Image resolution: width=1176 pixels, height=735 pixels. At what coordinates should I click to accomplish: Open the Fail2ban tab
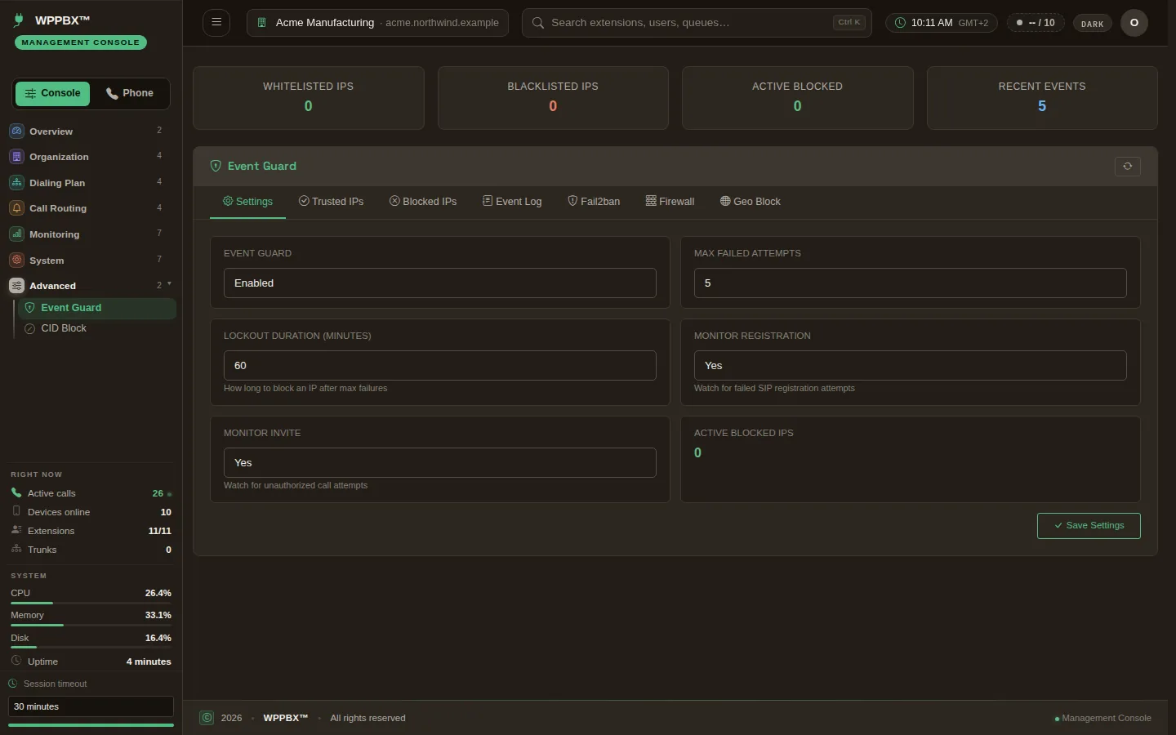594,202
